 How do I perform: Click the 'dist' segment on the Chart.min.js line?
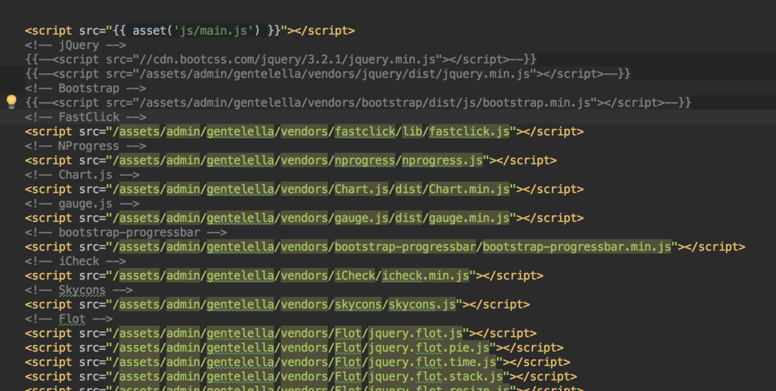tap(408, 189)
